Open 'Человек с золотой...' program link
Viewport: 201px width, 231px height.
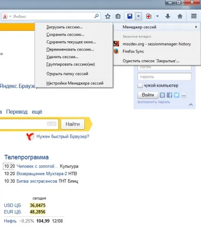coord(37,166)
